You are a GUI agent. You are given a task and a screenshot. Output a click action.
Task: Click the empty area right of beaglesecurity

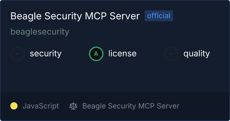(x=145, y=31)
